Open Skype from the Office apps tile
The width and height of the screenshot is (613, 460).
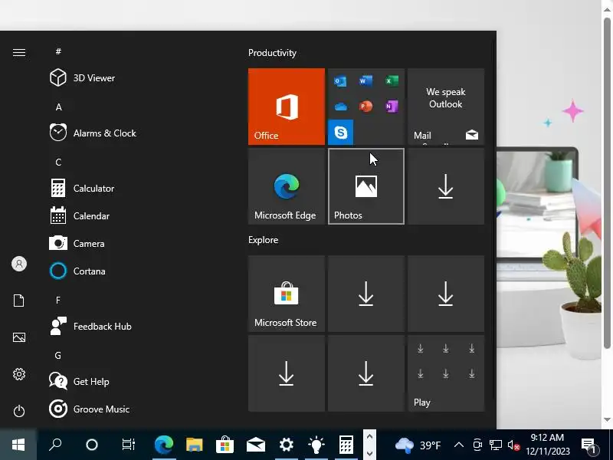(340, 132)
